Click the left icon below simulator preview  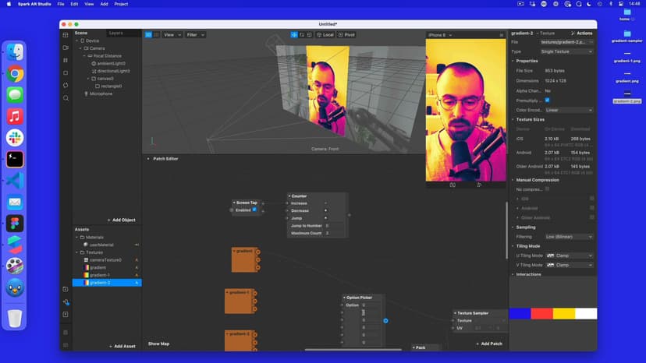tap(453, 185)
